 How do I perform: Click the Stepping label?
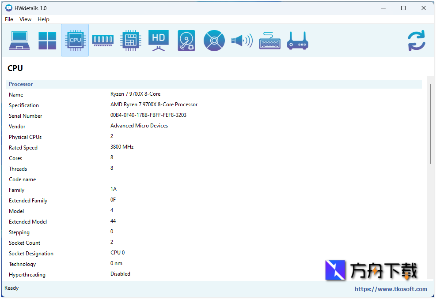pyautogui.click(x=19, y=232)
